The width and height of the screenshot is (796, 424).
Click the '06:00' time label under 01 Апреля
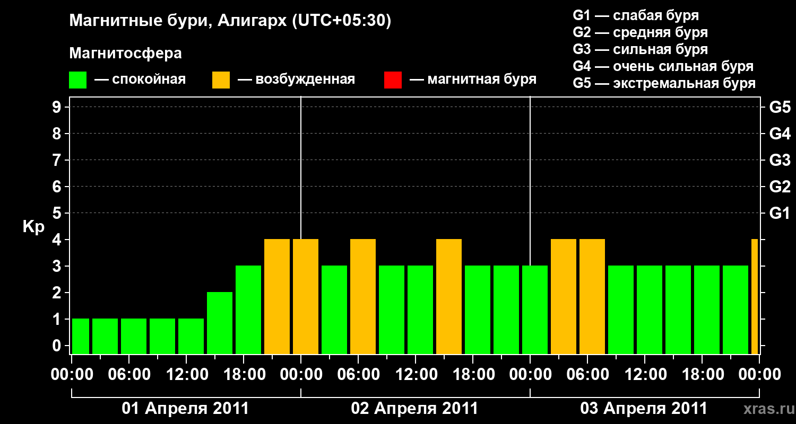pyautogui.click(x=129, y=375)
